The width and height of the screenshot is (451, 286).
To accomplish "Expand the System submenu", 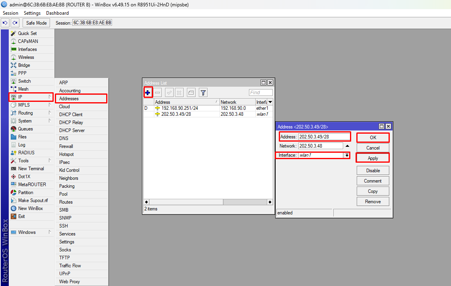I will pos(32,121).
